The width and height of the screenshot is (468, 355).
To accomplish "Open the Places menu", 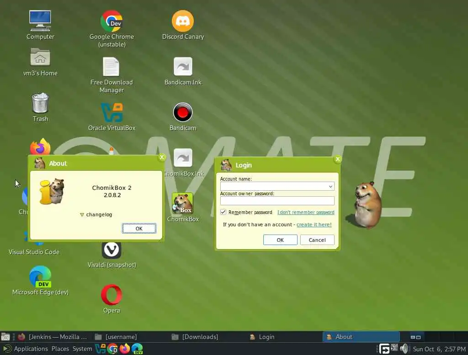I will [x=60, y=349].
